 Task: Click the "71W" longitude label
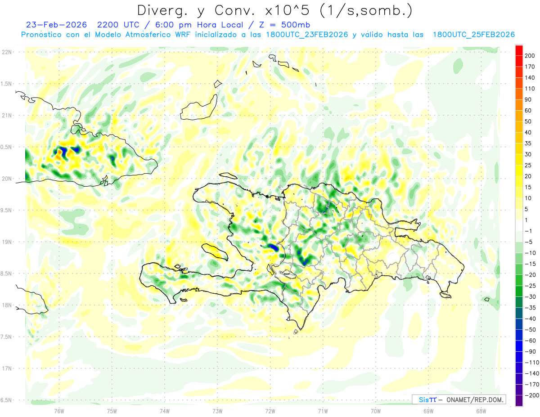click(323, 411)
